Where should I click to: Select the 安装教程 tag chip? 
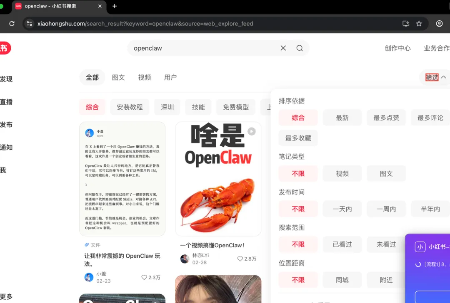click(x=130, y=107)
